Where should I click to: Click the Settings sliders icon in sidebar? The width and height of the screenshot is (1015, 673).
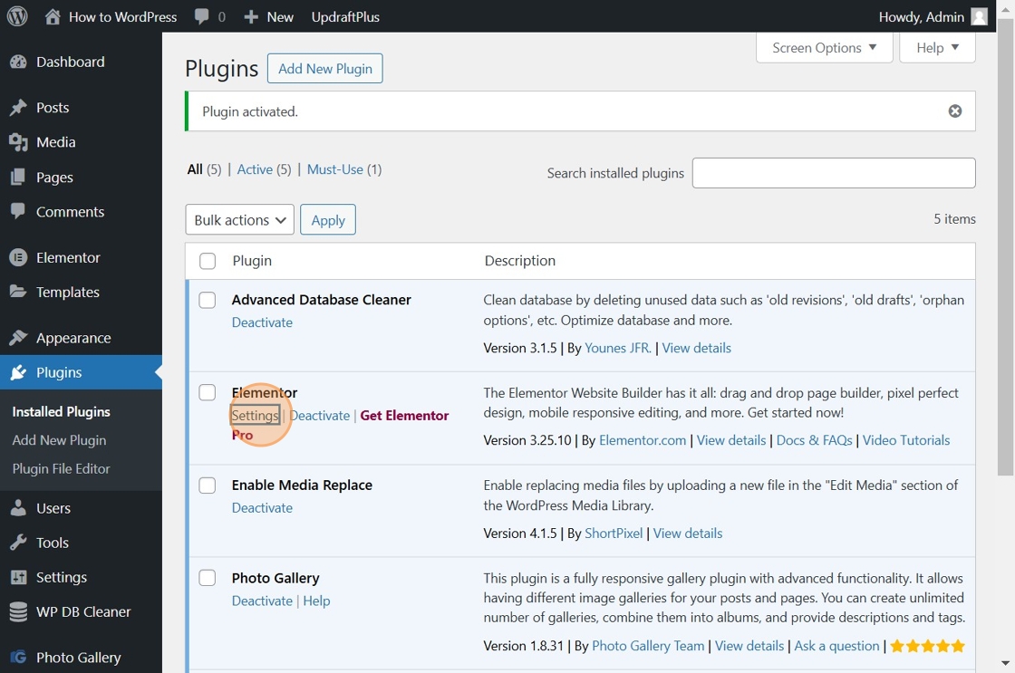tap(18, 577)
